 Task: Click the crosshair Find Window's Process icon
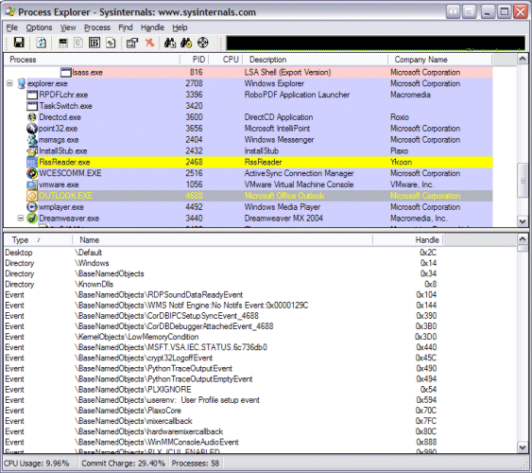coord(203,43)
